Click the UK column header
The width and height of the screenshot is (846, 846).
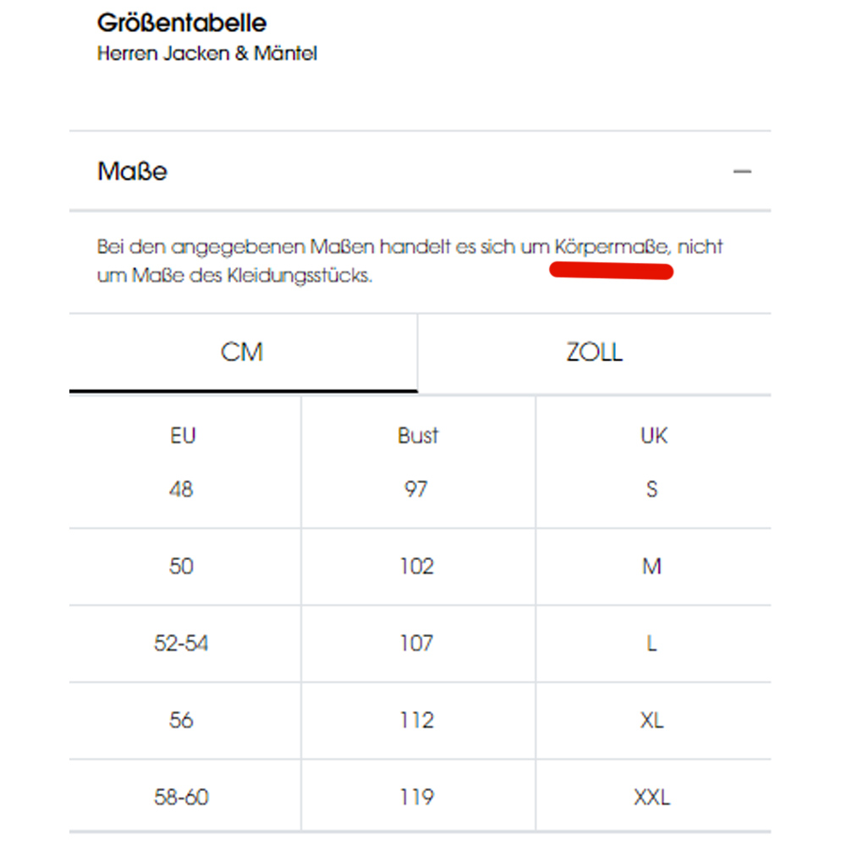pos(653,436)
